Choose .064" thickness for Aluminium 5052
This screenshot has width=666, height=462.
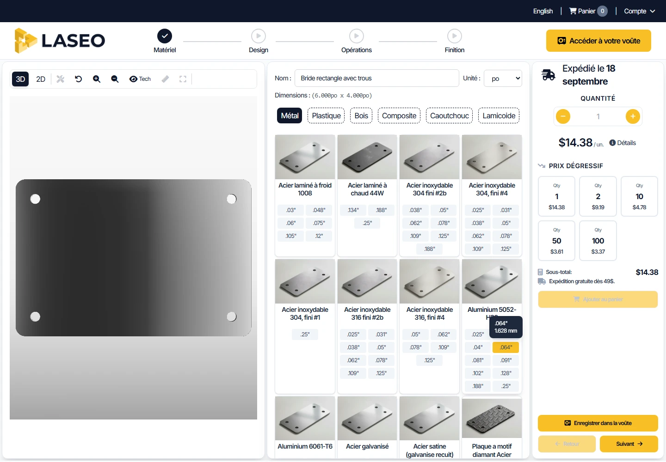coord(506,347)
